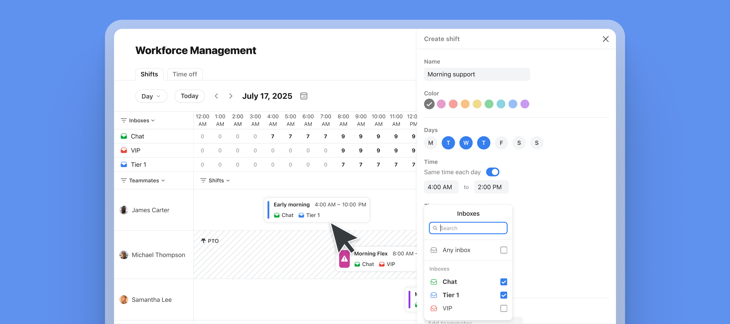
Task: Click Chat icon in Morning Flex shift card
Action: click(x=357, y=264)
